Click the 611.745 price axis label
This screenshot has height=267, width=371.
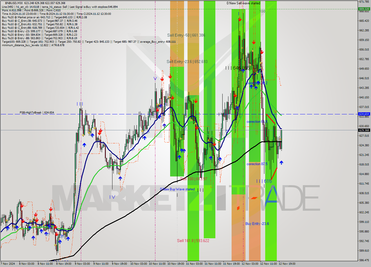point(364,183)
